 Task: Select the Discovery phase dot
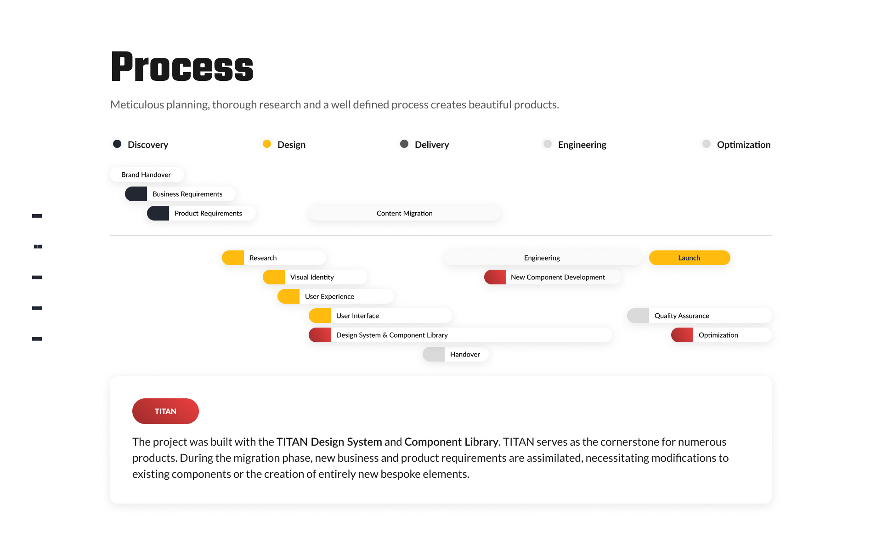pos(117,144)
